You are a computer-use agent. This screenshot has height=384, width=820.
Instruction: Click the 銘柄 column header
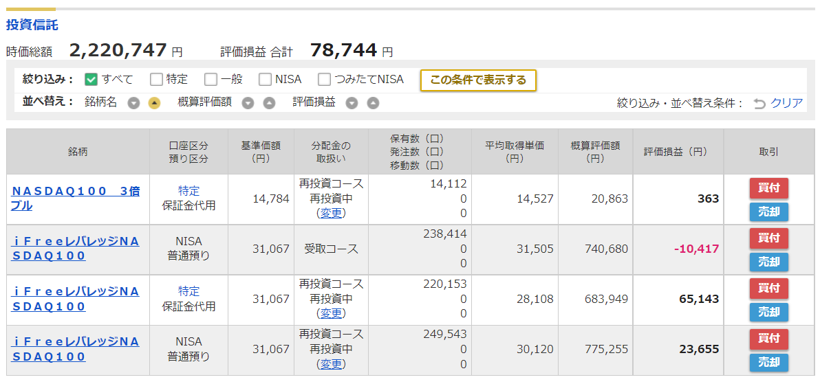78,152
